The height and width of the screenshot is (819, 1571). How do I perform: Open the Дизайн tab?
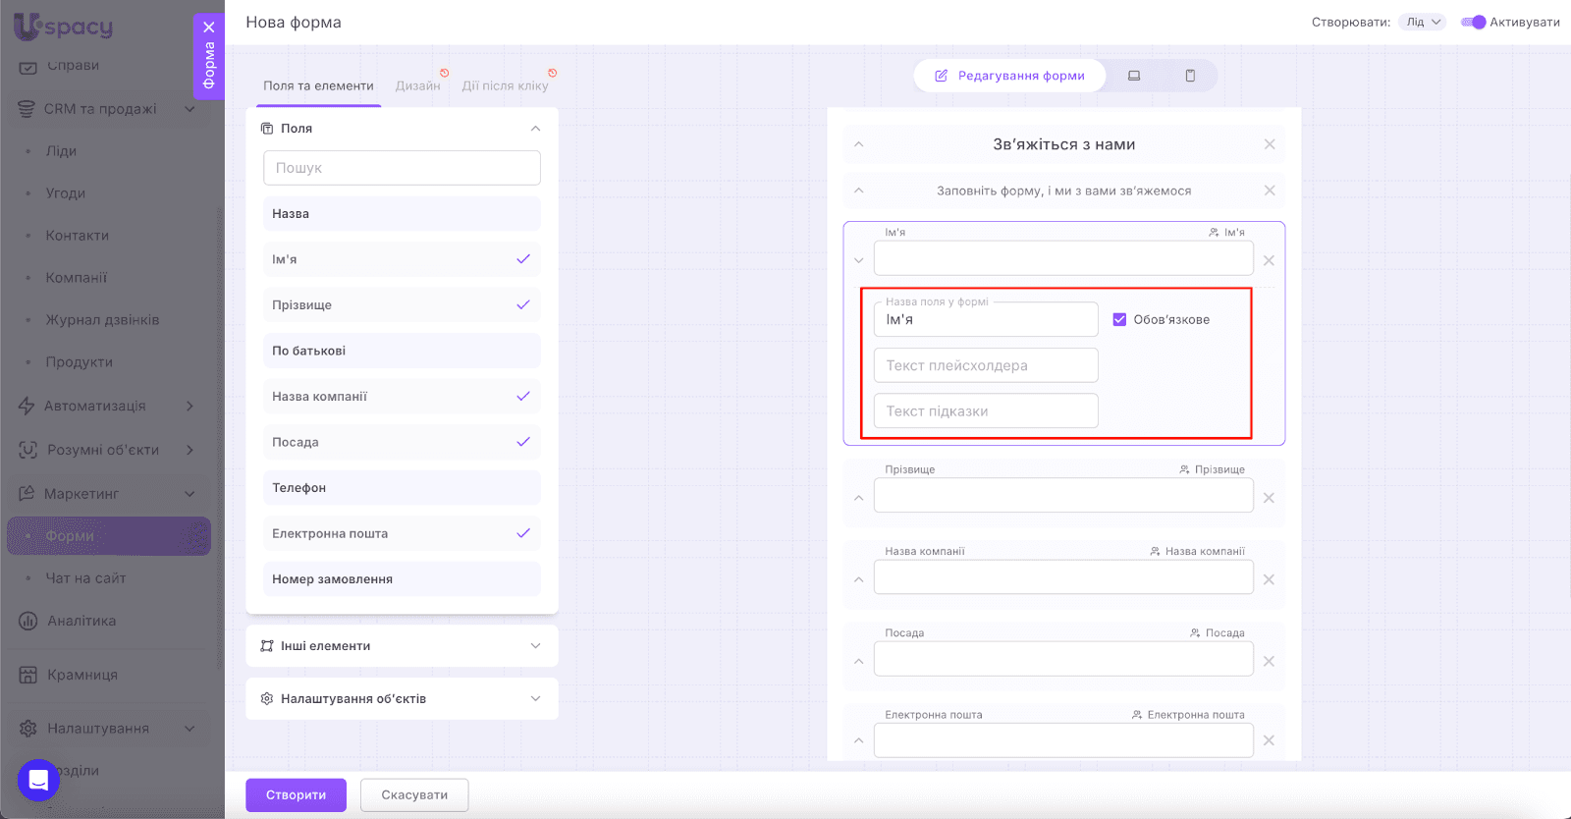(x=417, y=85)
